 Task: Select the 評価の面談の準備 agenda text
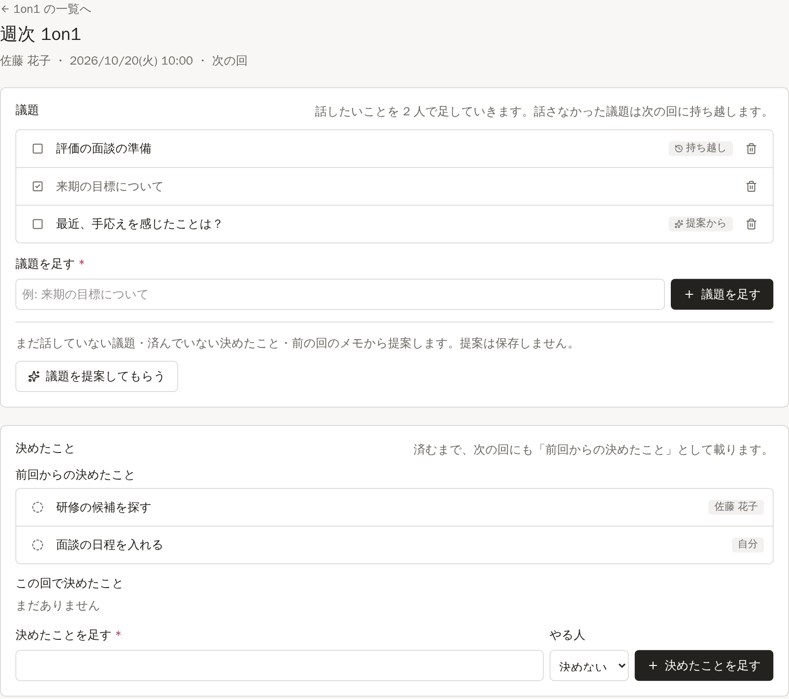pos(103,148)
